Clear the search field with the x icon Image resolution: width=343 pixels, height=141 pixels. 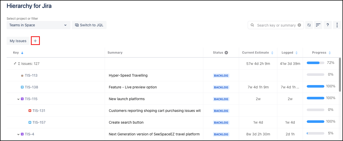299,25
